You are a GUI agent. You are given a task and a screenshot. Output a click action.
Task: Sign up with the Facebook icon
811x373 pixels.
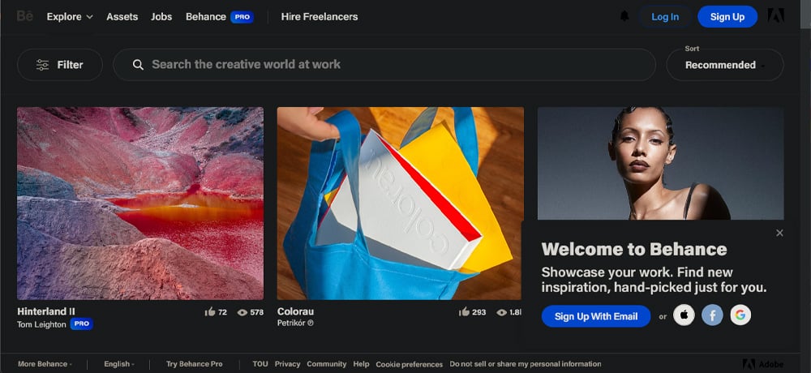[x=712, y=315]
